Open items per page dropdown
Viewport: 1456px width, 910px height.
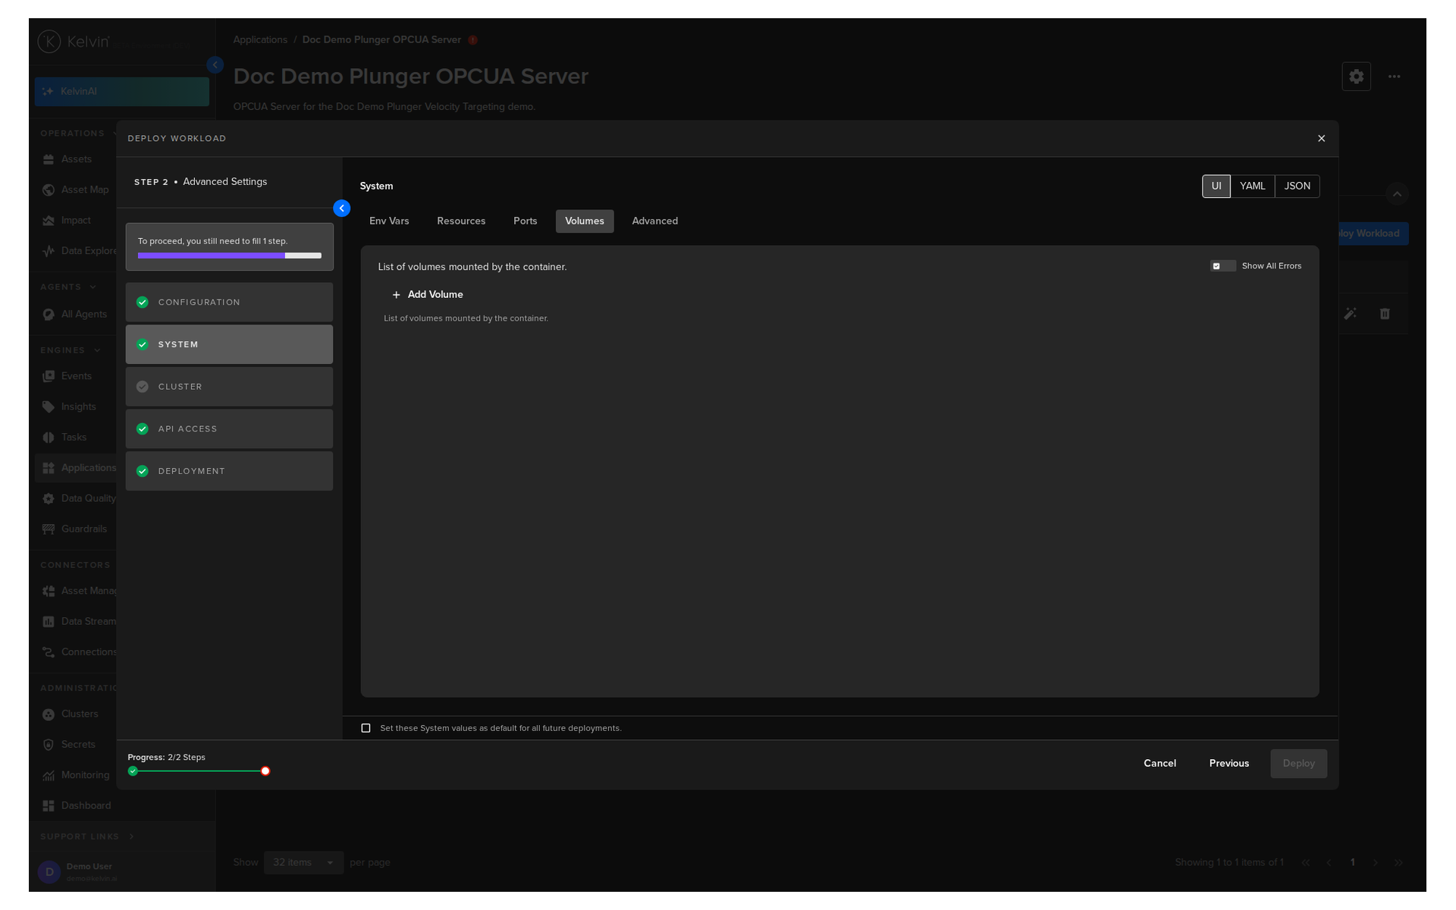(x=303, y=863)
